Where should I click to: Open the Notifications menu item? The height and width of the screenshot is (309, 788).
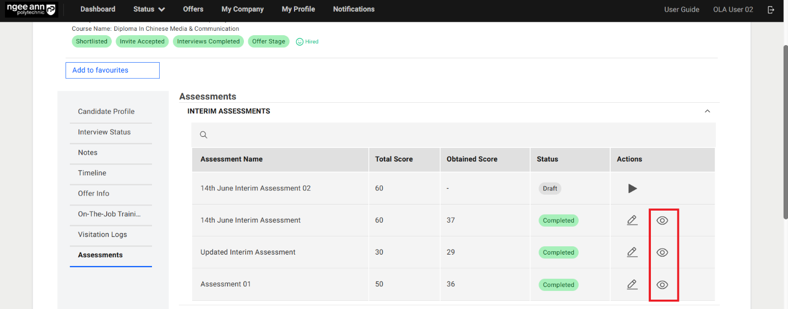354,9
